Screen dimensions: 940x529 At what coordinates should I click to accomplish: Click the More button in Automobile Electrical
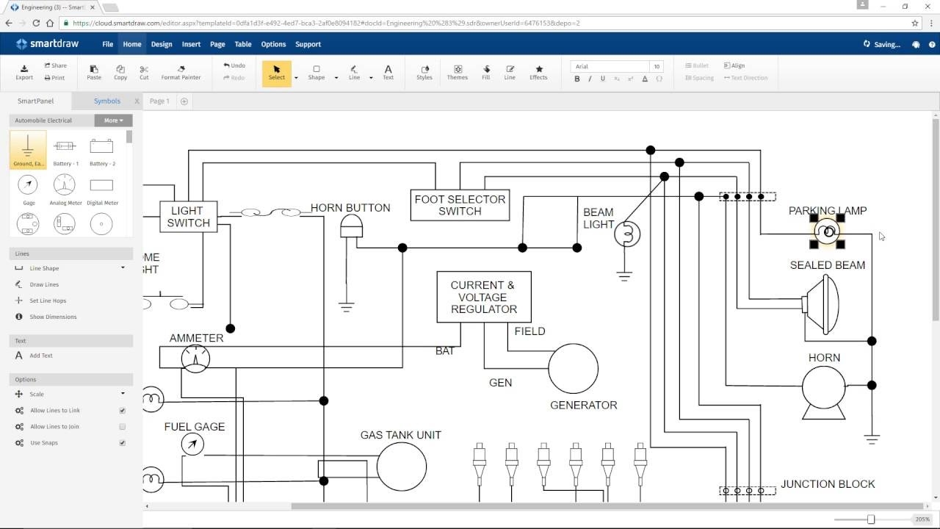(112, 120)
